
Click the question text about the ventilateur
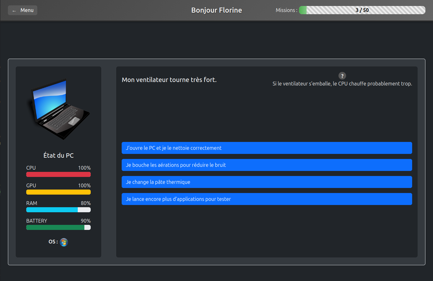tap(169, 80)
